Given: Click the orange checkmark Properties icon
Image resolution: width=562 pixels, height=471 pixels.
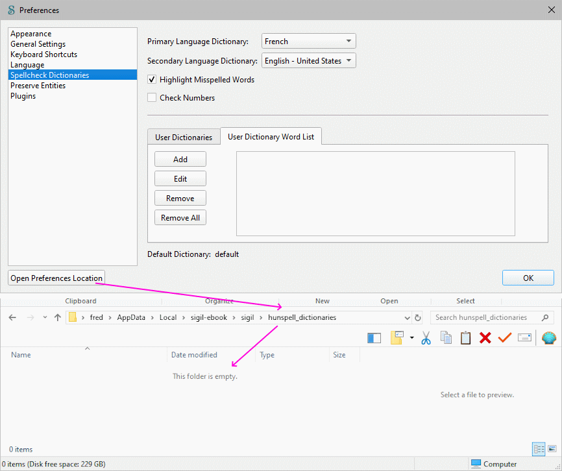Looking at the screenshot, I should pos(505,337).
